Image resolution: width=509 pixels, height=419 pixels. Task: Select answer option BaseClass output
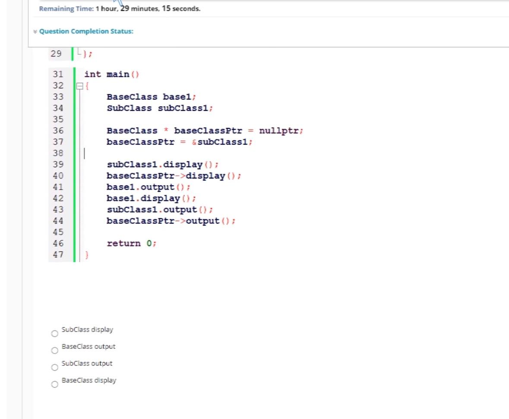(54, 350)
